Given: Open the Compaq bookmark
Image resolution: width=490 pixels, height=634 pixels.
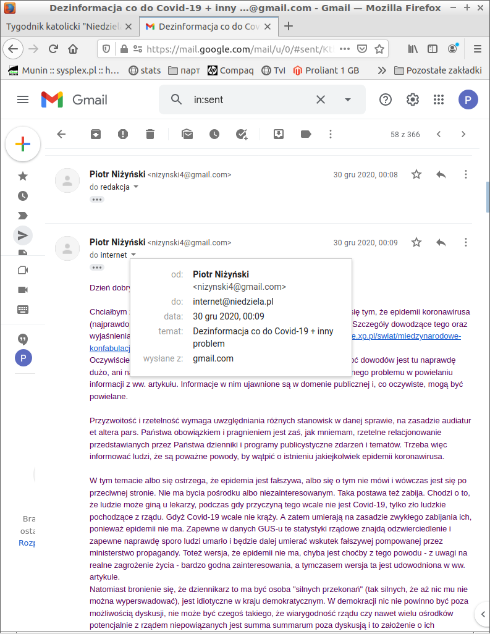Looking at the screenshot, I should coord(230,70).
